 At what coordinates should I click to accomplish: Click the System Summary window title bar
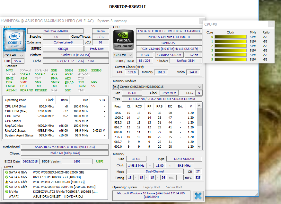pos(100,21)
